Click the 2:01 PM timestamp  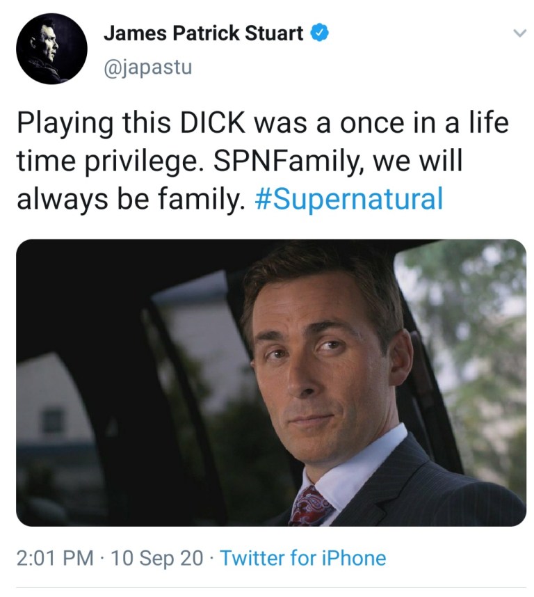click(55, 558)
